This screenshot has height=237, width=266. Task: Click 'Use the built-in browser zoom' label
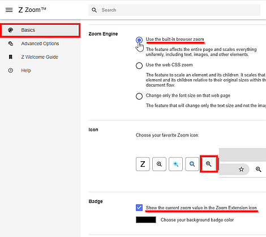[x=175, y=39]
